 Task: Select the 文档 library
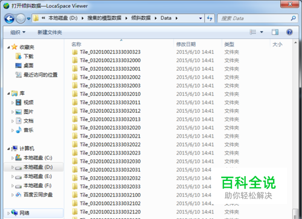[x=28, y=121]
